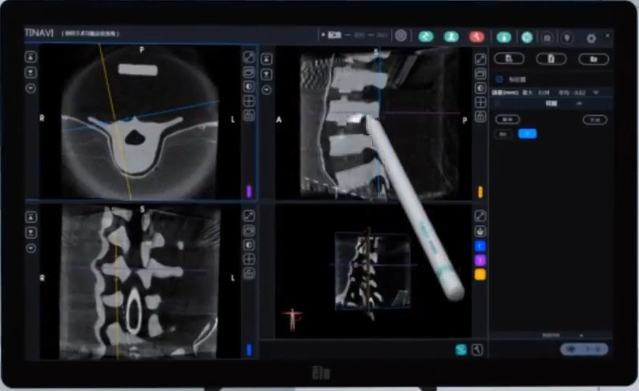
Task: Expand the error value dropdown arrow in right panel
Action: coord(596,92)
